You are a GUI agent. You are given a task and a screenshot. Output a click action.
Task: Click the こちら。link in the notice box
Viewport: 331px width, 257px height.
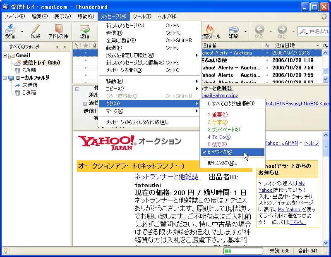pyautogui.click(x=297, y=222)
